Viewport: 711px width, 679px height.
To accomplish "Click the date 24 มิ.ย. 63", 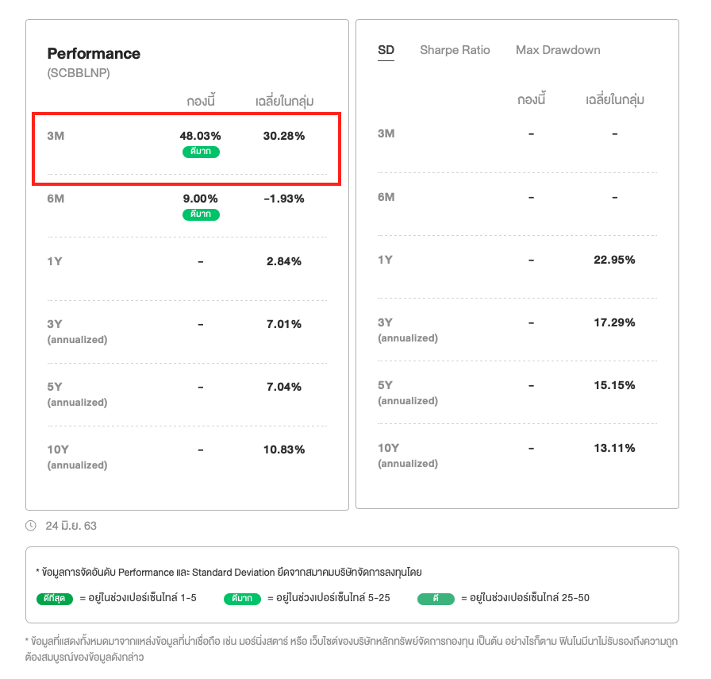I will (x=71, y=526).
